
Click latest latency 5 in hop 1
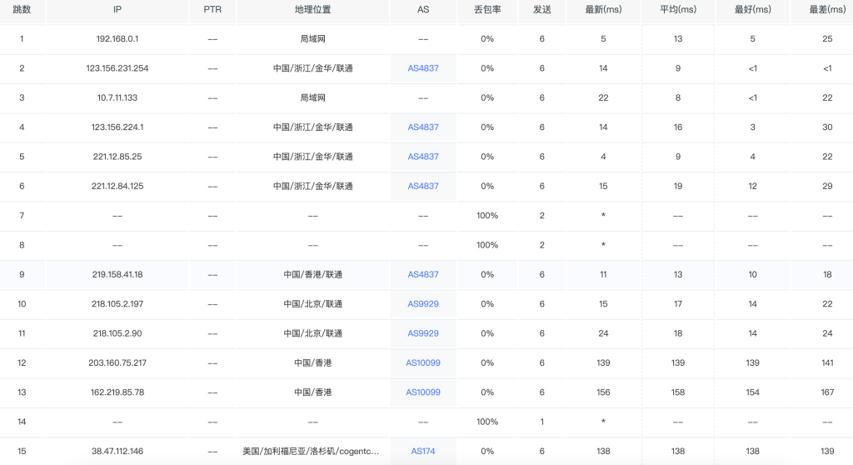coord(603,38)
